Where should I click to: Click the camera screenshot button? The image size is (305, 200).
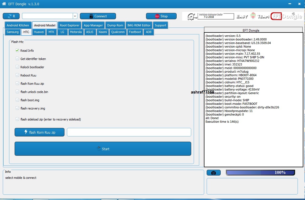pos(214,172)
